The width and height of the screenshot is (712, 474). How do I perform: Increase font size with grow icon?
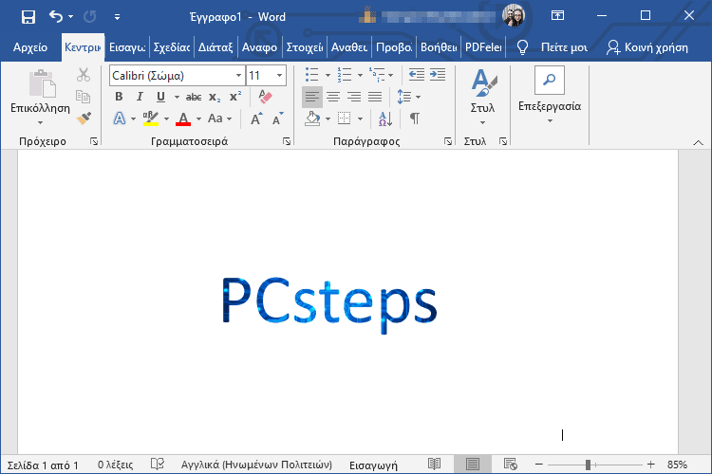point(256,118)
